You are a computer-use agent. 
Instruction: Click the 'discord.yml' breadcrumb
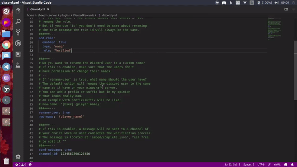(x=109, y=15)
